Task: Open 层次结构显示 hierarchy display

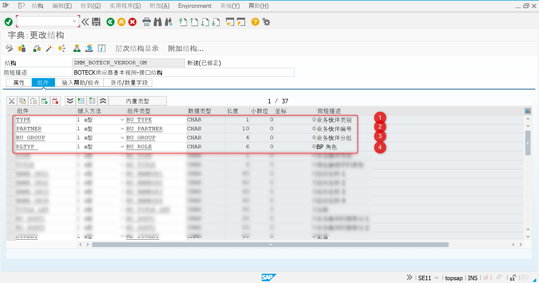Action: pyautogui.click(x=137, y=48)
